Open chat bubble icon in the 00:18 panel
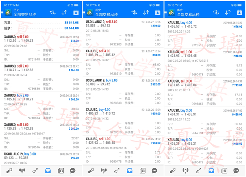 click(x=236, y=171)
